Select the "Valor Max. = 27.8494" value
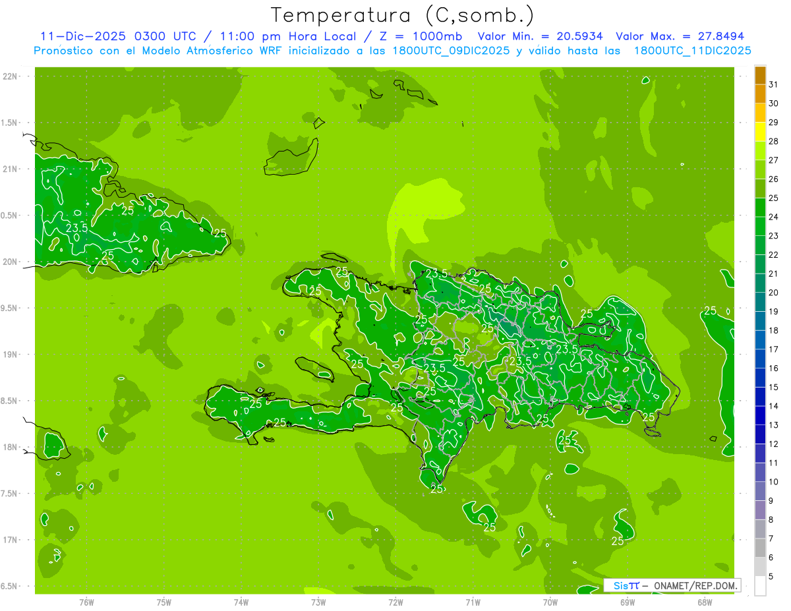Screen dimensions: 791x611 pyautogui.click(x=681, y=36)
